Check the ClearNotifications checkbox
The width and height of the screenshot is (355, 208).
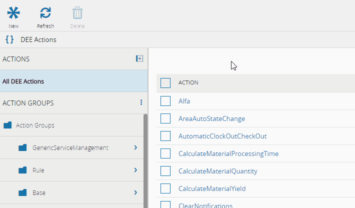coord(165,204)
